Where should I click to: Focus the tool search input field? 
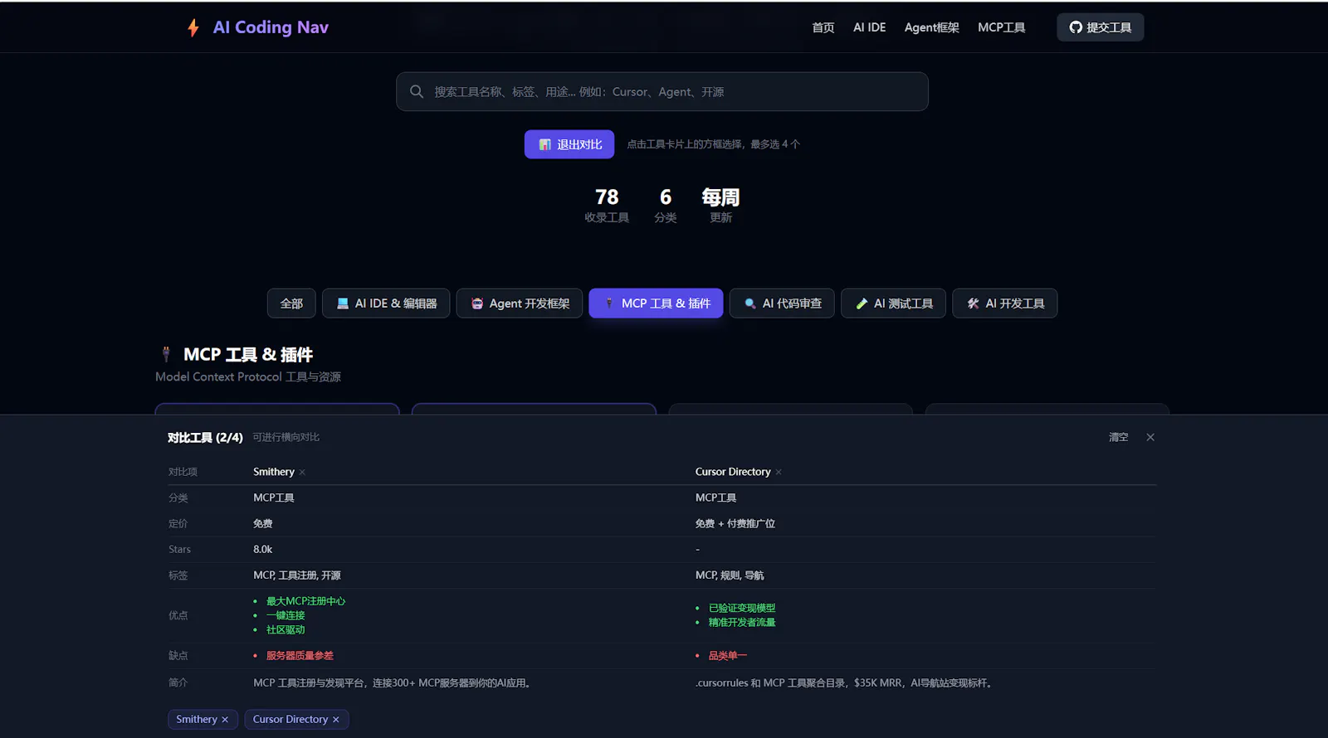click(662, 91)
